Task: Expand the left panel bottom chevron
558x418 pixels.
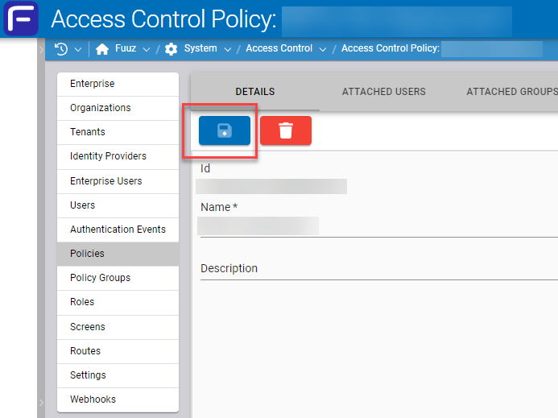Action: 41,403
